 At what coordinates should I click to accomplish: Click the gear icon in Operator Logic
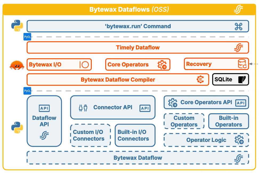[239, 140]
